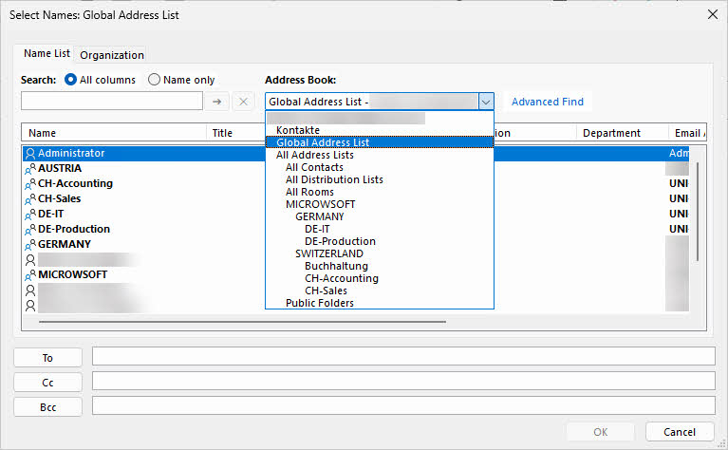Click the search go arrow button
Screen dimensions: 728x450
coord(216,102)
